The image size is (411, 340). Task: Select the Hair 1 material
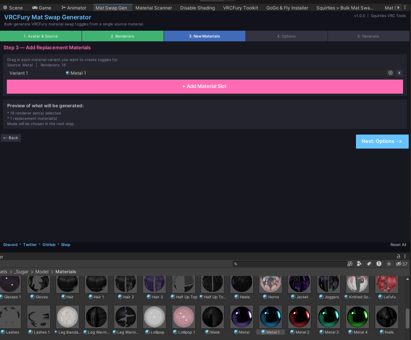click(96, 287)
